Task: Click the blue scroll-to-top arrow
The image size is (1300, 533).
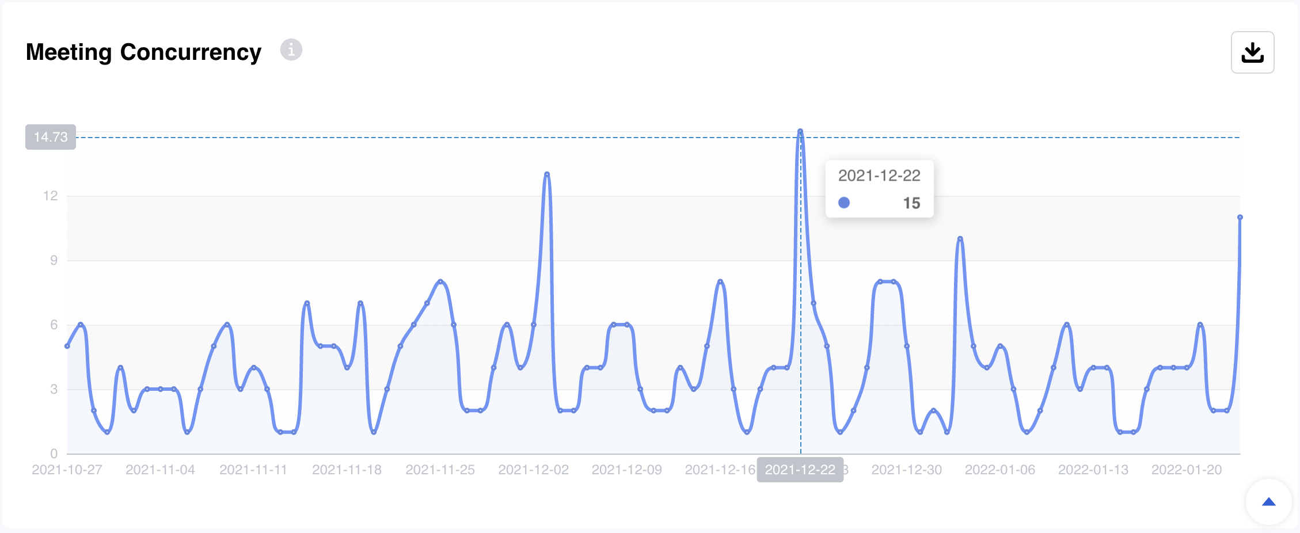Action: pos(1268,502)
